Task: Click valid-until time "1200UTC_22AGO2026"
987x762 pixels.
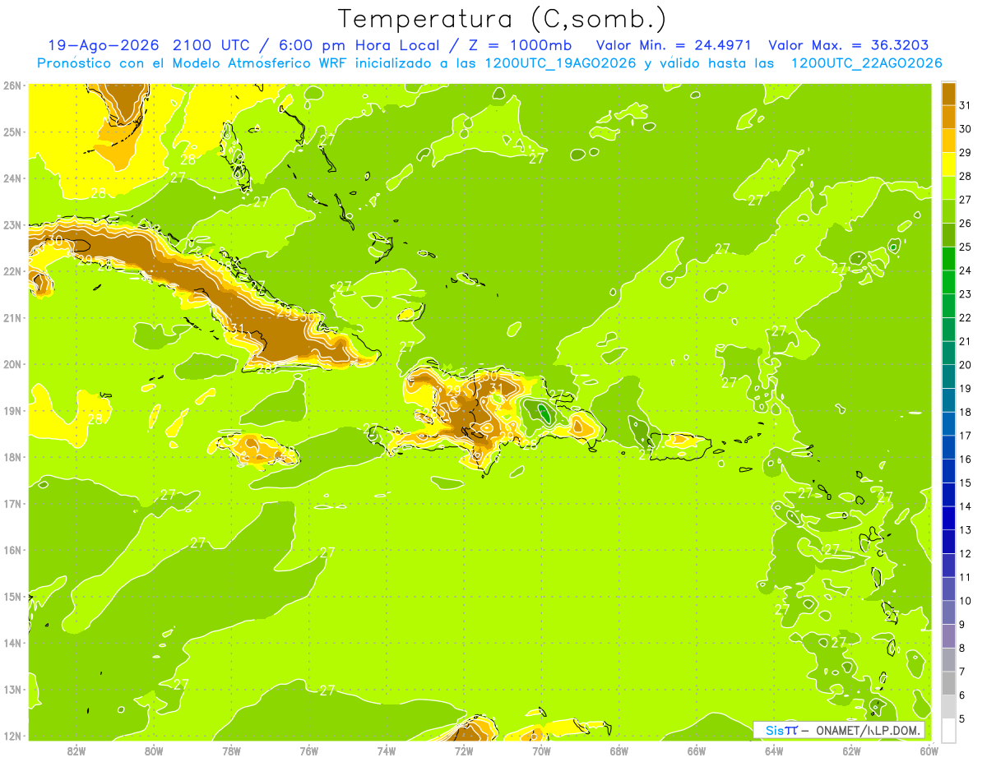Action: 866,63
